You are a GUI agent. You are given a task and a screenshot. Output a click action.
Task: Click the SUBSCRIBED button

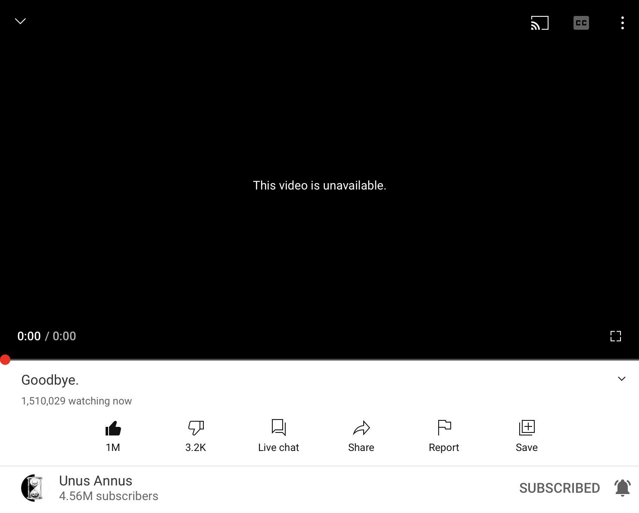[559, 488]
